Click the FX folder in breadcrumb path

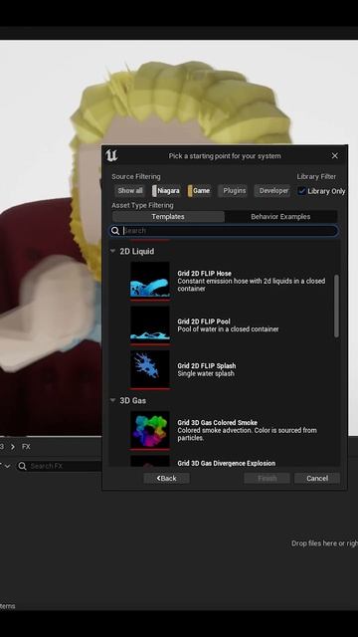pos(26,447)
